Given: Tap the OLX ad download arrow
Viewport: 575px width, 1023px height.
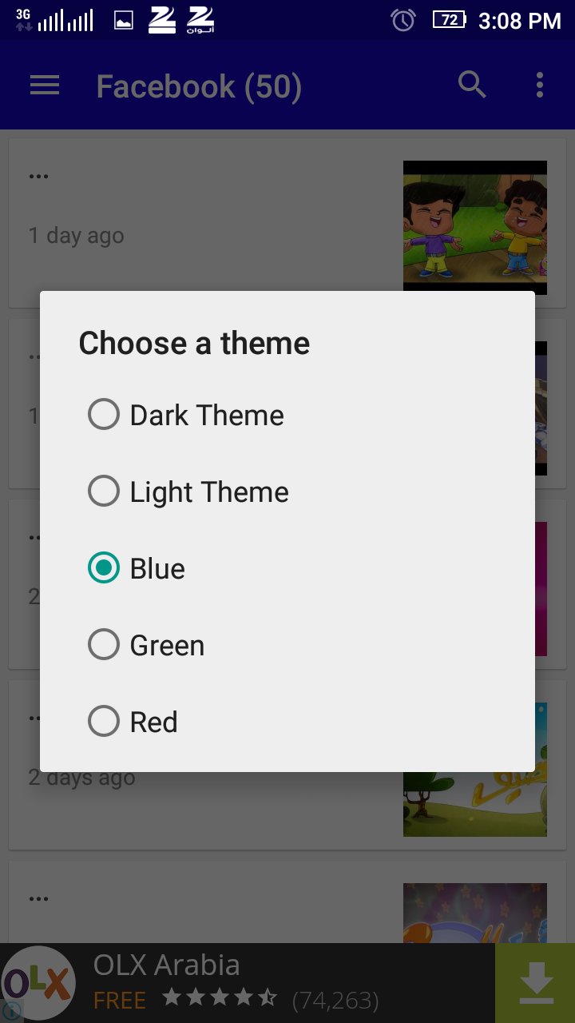Looking at the screenshot, I should [x=536, y=982].
